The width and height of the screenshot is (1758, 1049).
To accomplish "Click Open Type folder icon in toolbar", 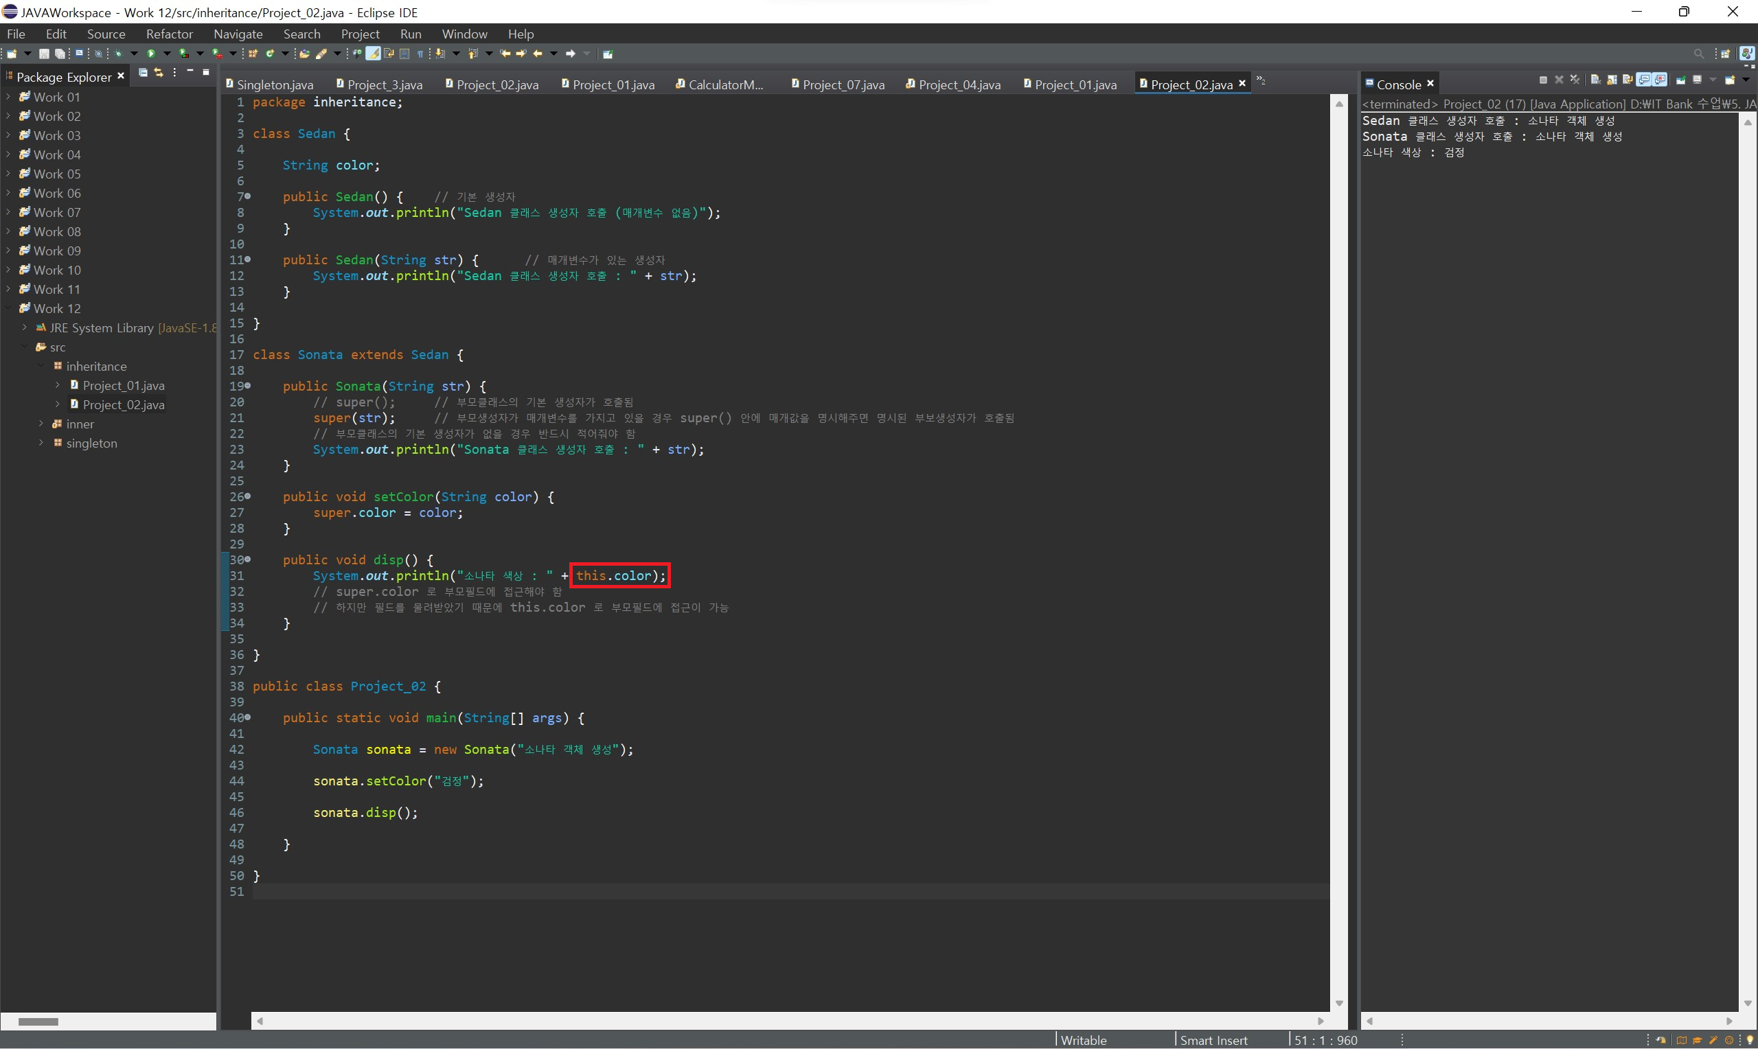I will click(x=305, y=54).
